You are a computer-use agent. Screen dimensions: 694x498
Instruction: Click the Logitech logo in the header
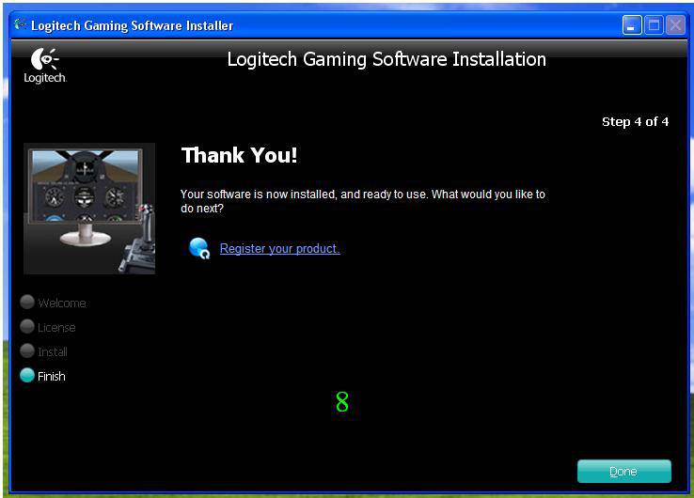coord(45,66)
